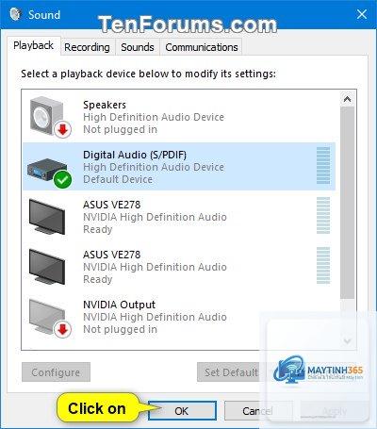Click 'High Definition Audio Device' under Digital Audio
Screen dimensions: 377x429
pyautogui.click(x=154, y=167)
